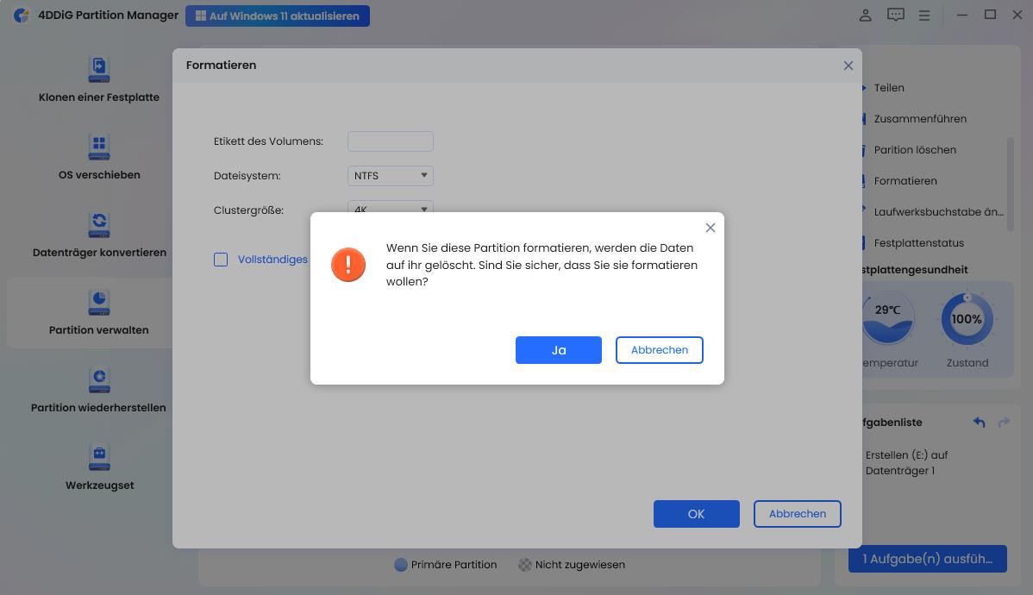The width and height of the screenshot is (1033, 595).
Task: Click the orange warning exclamation icon
Action: click(348, 265)
